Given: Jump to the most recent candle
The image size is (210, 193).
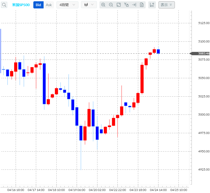Looking at the screenshot, I should pyautogui.click(x=134, y=5).
